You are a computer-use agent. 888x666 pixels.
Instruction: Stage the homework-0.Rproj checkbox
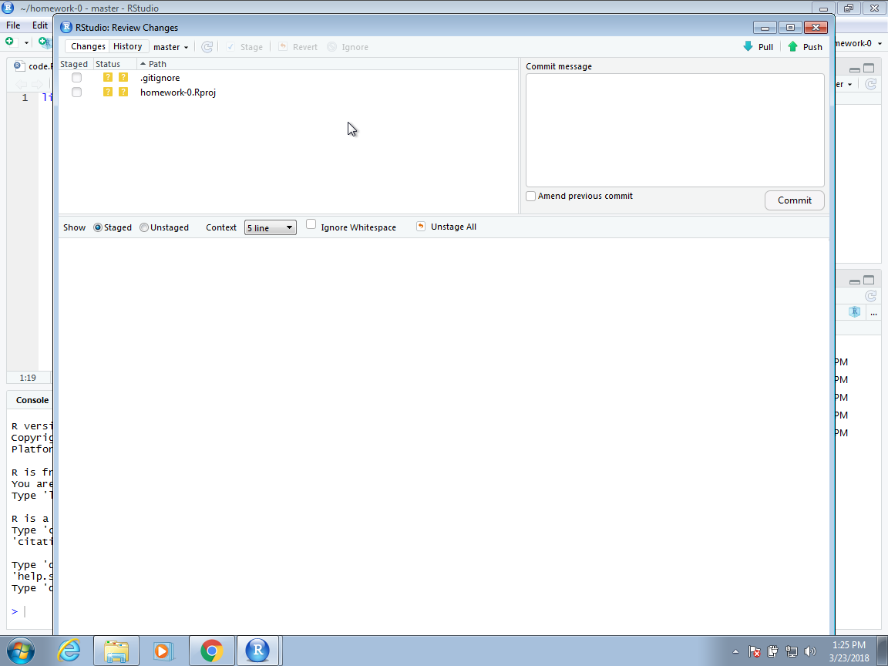(76, 92)
